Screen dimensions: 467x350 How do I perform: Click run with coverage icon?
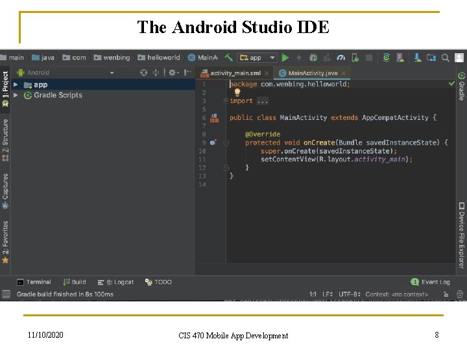coord(327,58)
